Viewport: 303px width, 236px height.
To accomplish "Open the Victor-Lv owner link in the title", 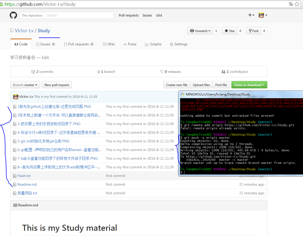I will [x=24, y=31].
